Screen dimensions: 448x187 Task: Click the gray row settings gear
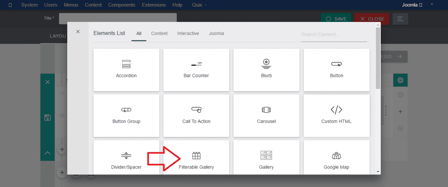pos(400,95)
